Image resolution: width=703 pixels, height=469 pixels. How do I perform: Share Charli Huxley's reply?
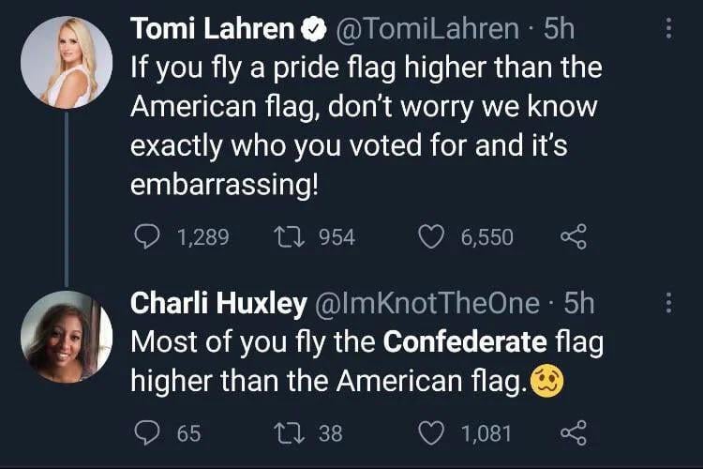point(571,432)
